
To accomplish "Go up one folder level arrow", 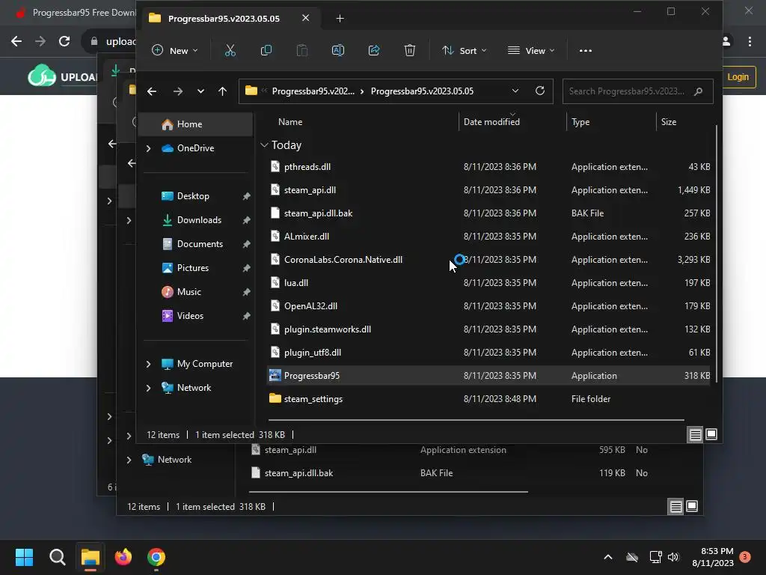I will (222, 91).
